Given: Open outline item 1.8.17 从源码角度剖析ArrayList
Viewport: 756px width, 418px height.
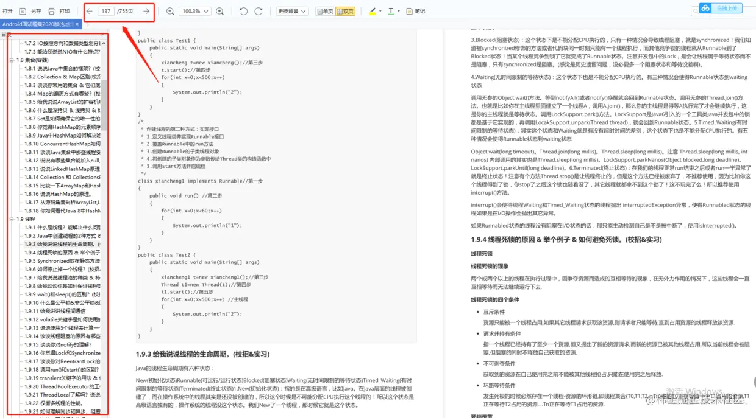Looking at the screenshot, I should (62, 202).
